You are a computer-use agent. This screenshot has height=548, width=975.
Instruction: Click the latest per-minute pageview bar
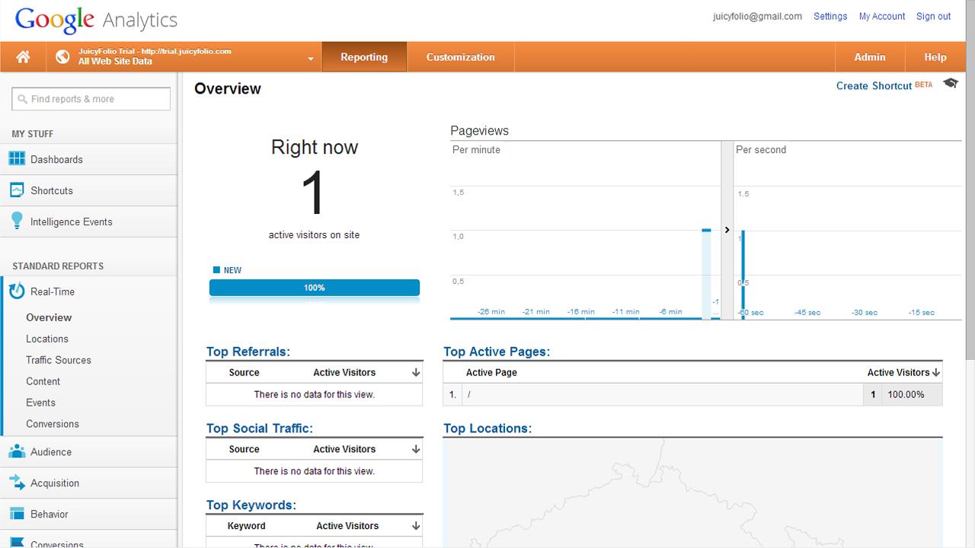pos(707,274)
